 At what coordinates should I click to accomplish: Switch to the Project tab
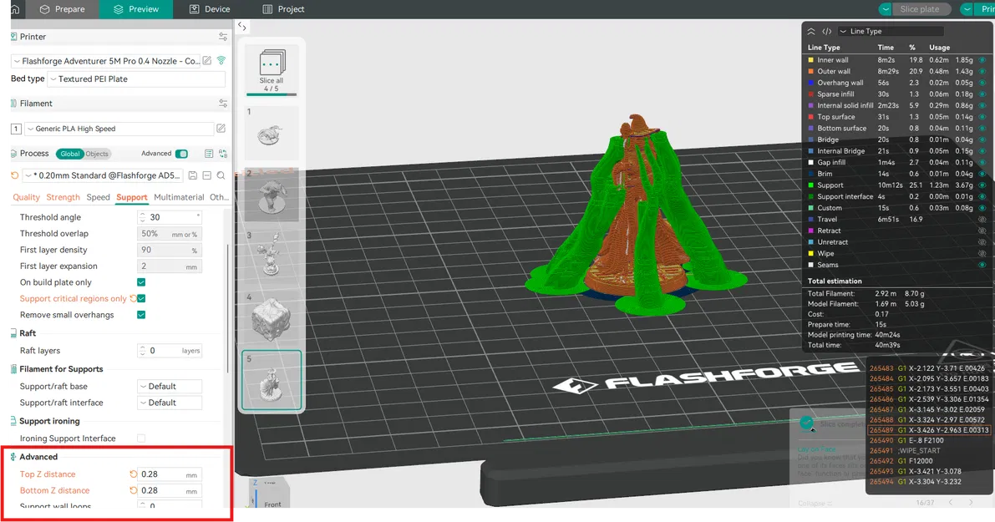[284, 9]
